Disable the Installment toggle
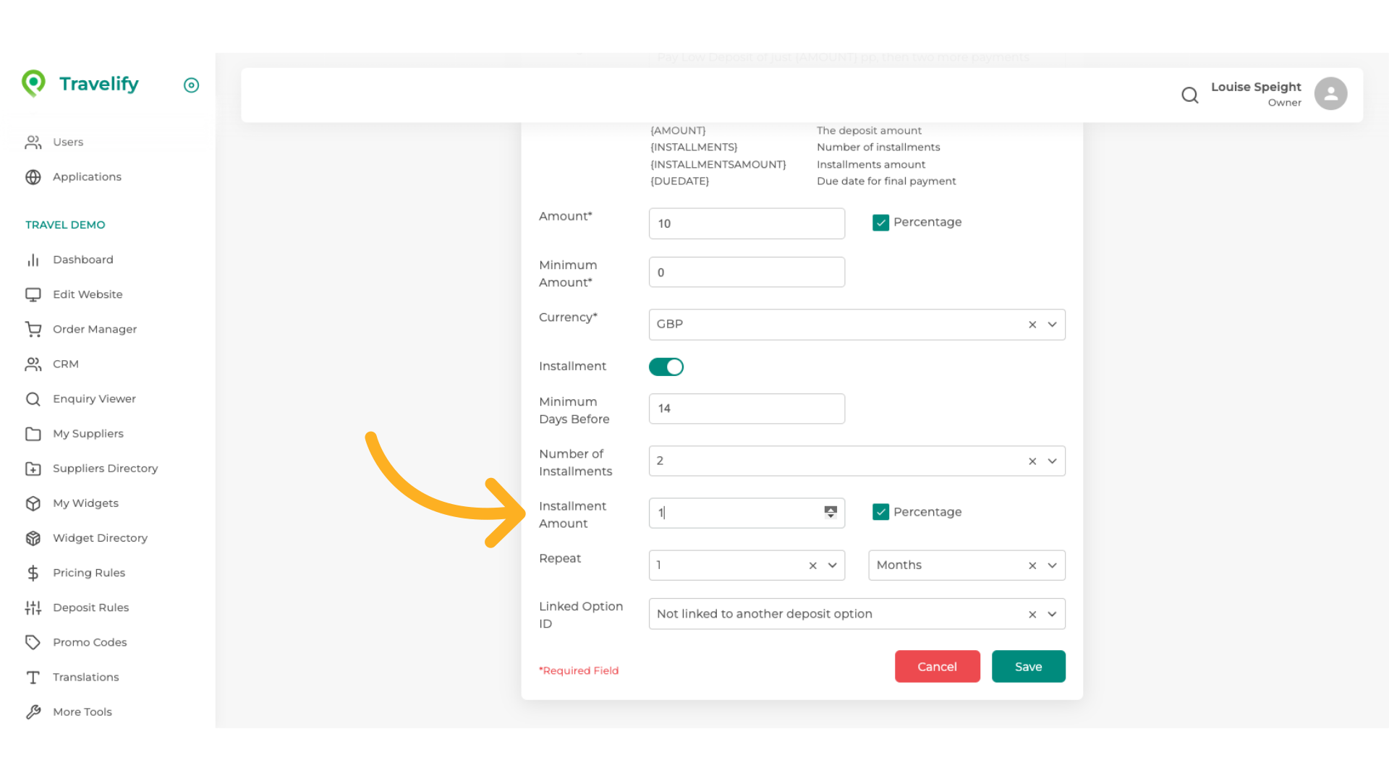Viewport: 1389px width, 781px height. click(666, 367)
